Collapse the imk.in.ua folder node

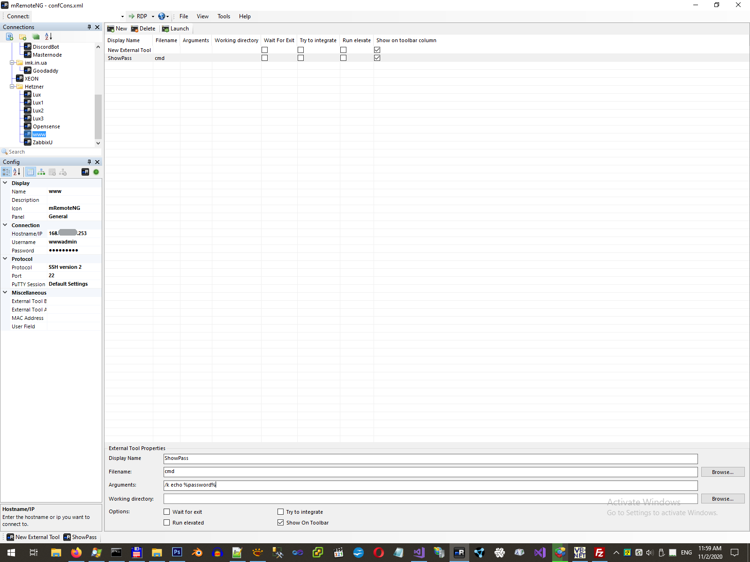coord(12,63)
